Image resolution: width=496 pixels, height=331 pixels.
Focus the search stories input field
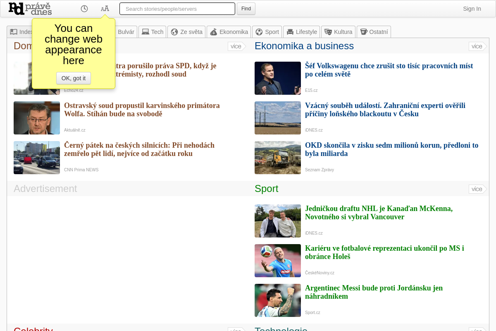pyautogui.click(x=177, y=9)
